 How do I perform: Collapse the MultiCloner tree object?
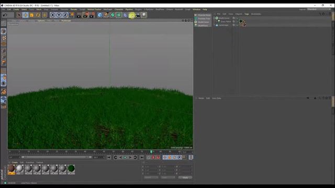coord(214,18)
